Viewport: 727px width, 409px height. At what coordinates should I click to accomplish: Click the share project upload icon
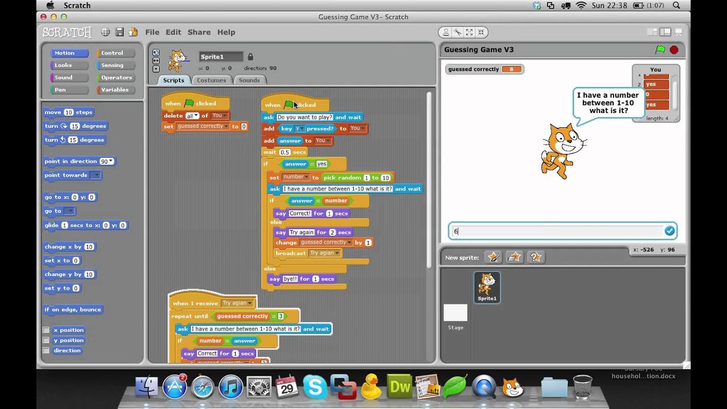pos(133,32)
